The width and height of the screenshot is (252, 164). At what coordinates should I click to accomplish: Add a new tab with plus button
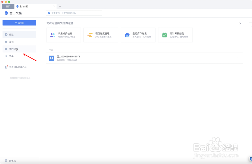coord(60,6)
